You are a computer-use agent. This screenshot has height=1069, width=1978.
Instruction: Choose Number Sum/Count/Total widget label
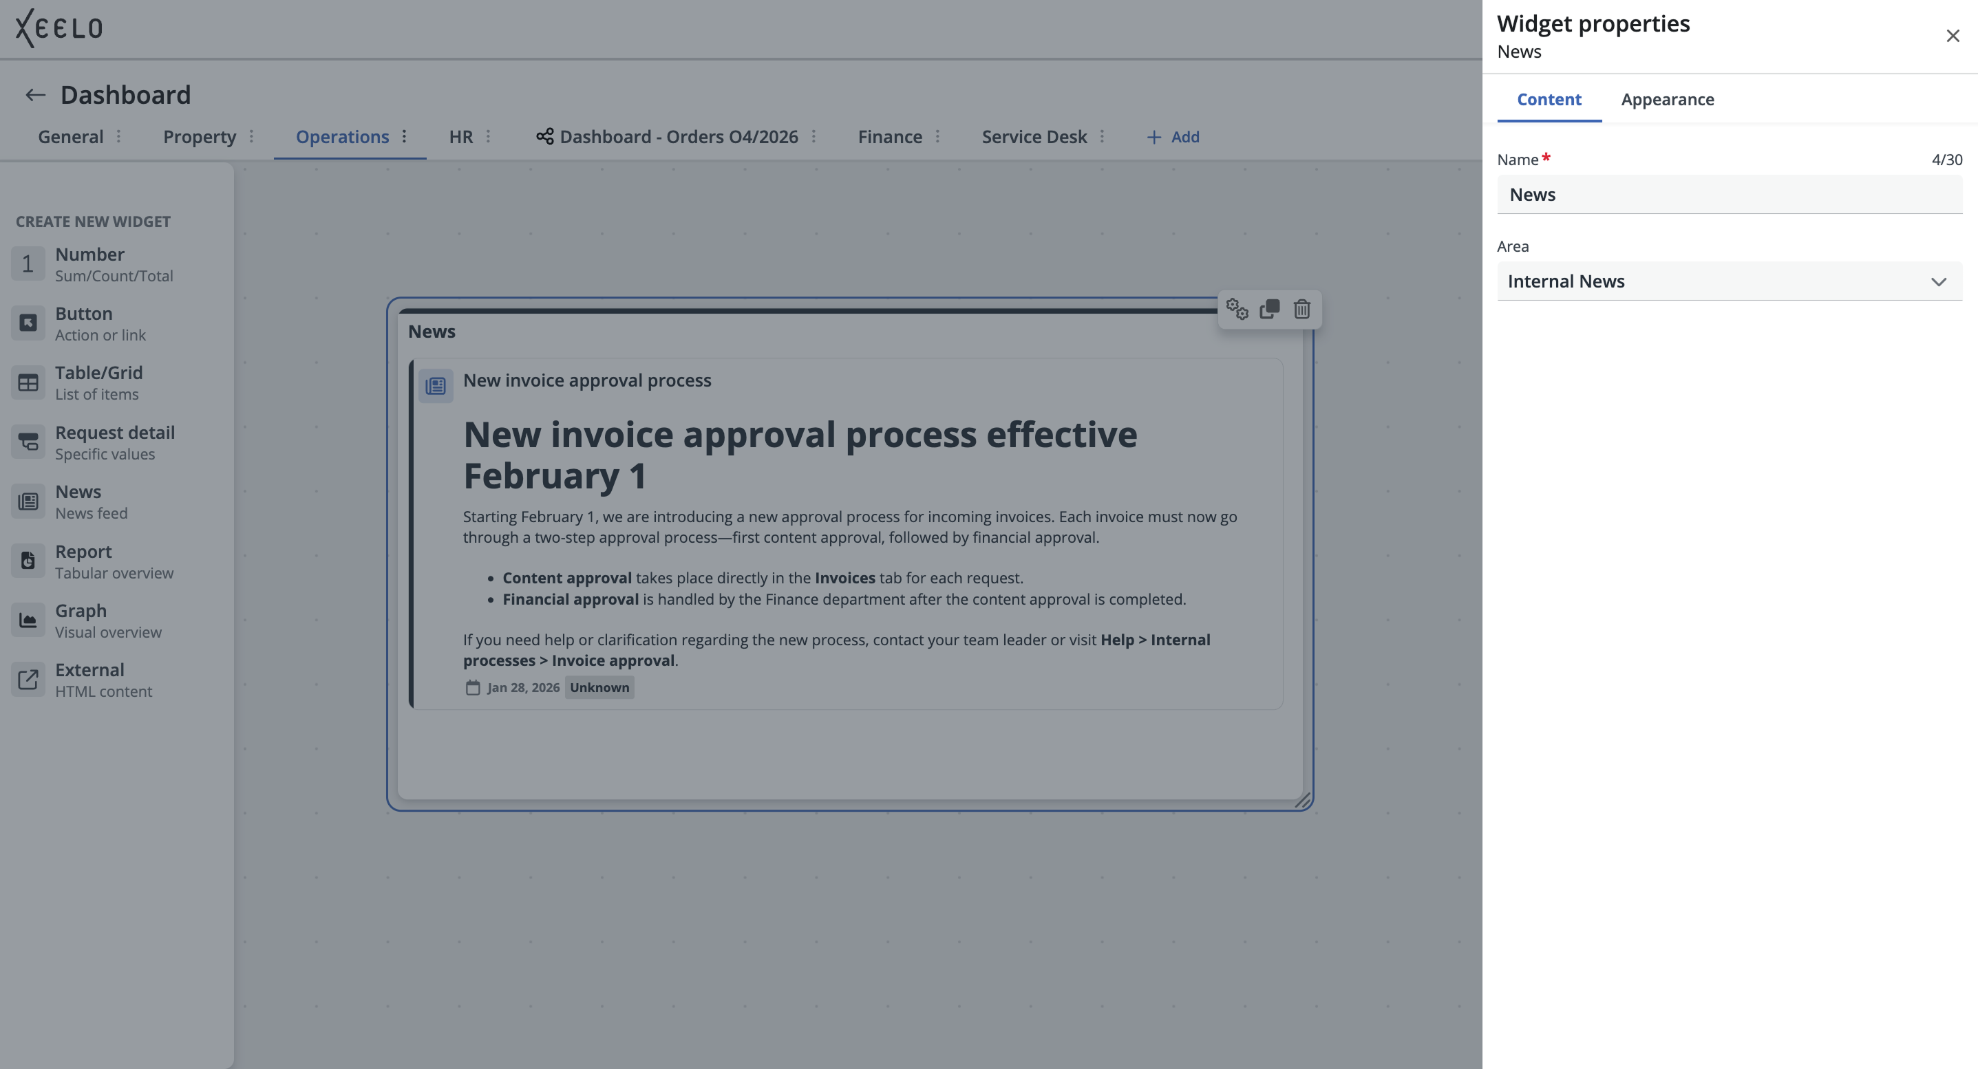114,264
